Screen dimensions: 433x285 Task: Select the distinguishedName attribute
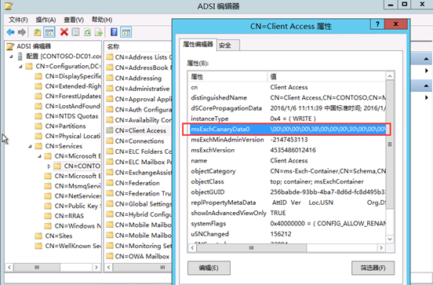(219, 97)
